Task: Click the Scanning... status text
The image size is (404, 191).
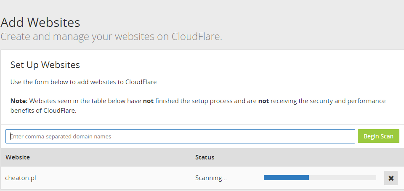Action: [211, 178]
